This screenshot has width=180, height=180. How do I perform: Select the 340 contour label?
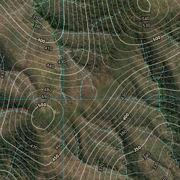pyautogui.click(x=147, y=156)
